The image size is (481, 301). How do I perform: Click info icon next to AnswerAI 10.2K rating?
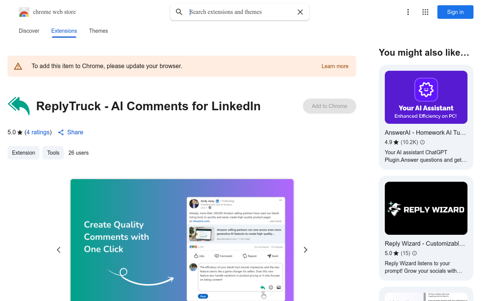[x=422, y=142]
